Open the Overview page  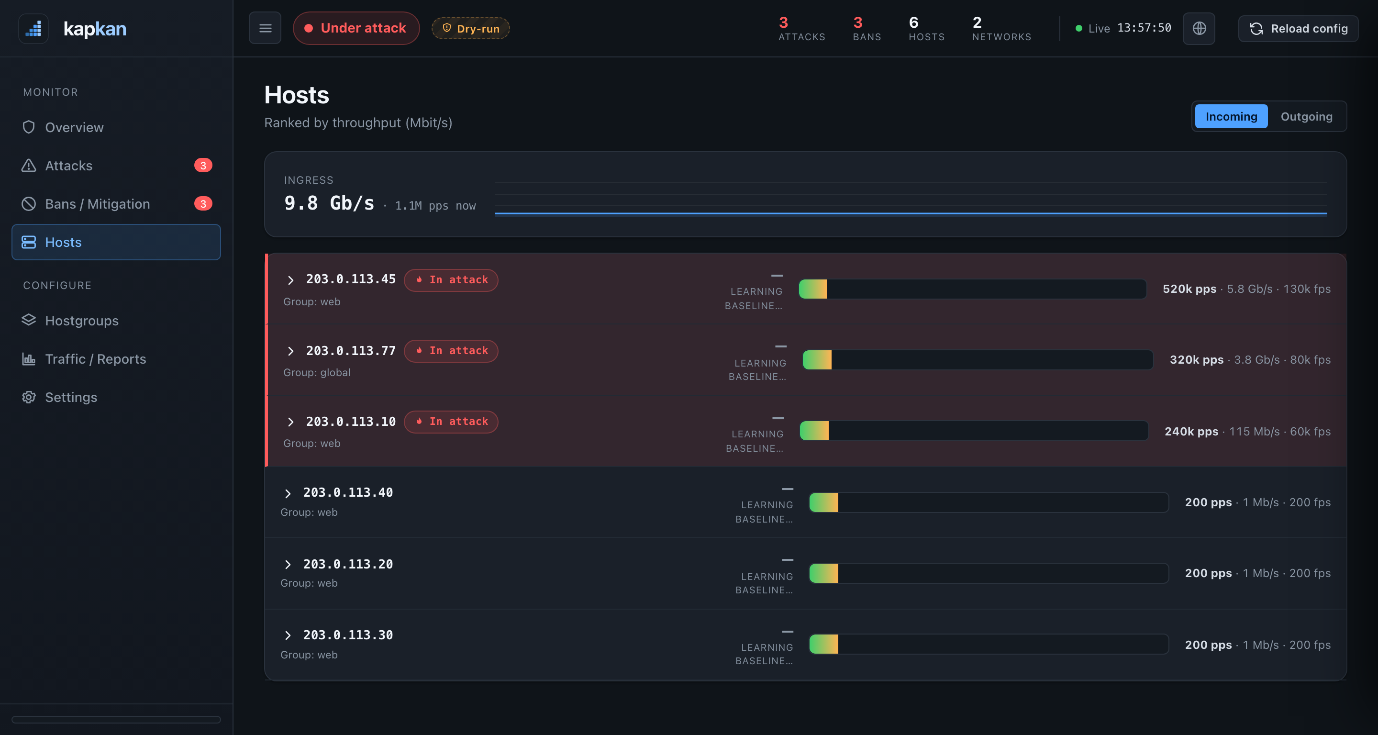116,127
